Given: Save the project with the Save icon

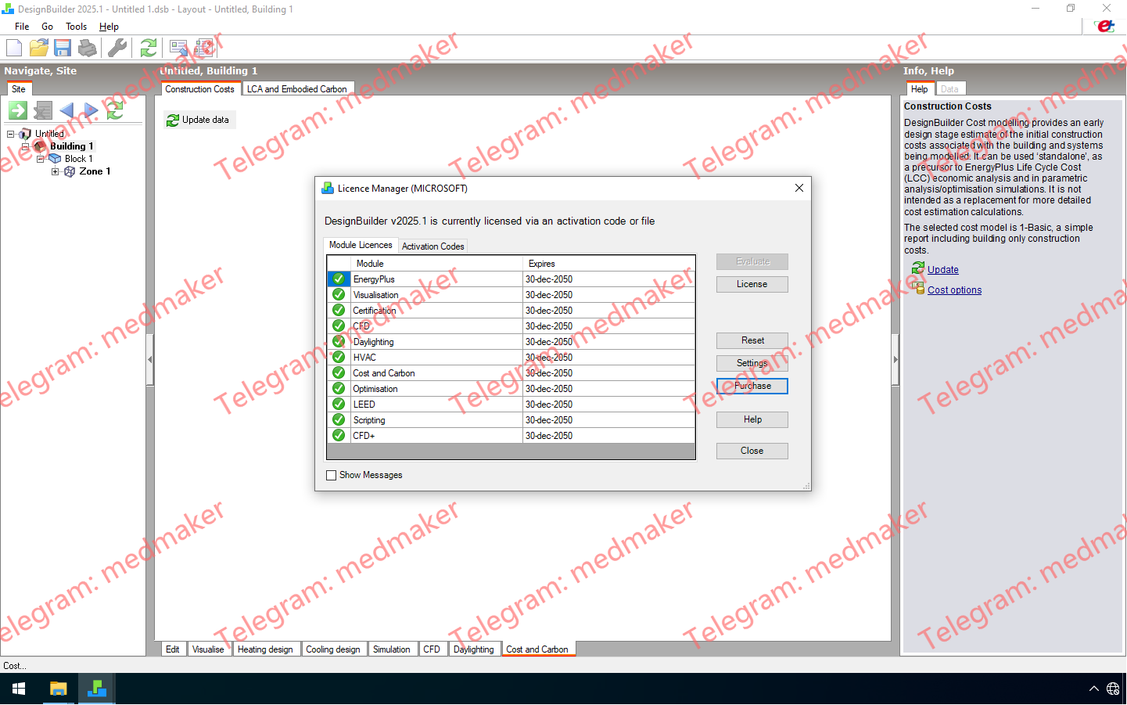Looking at the screenshot, I should coord(63,48).
